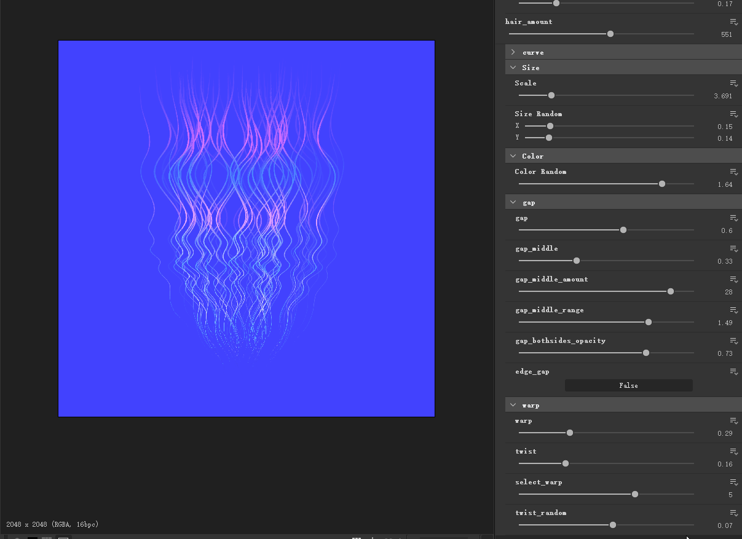Click the 2048 x 2048 resolution info text

tap(52, 524)
